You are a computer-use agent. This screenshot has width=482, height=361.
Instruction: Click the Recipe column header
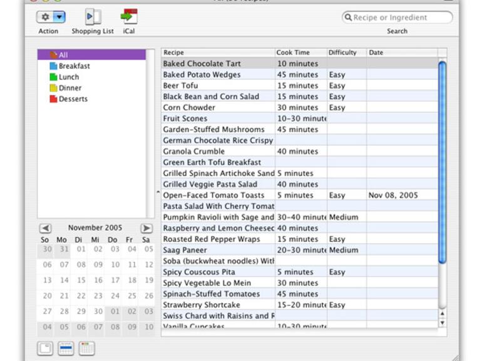coord(217,52)
